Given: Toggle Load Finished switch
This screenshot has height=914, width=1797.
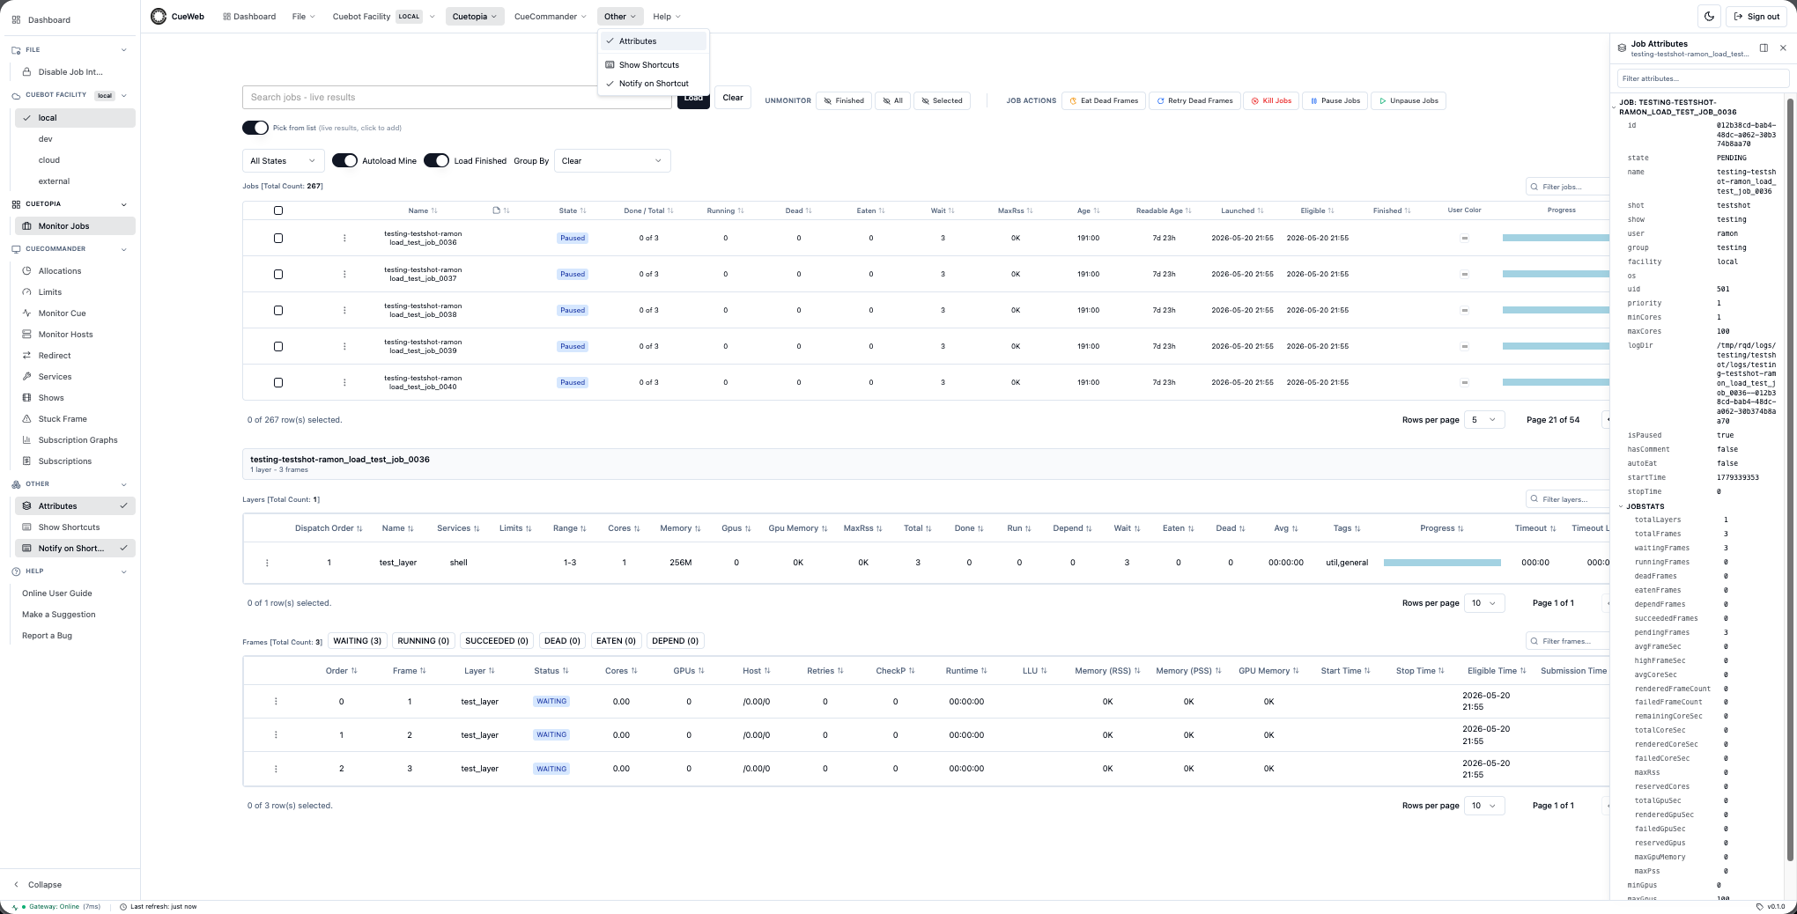Looking at the screenshot, I should pos(437,160).
